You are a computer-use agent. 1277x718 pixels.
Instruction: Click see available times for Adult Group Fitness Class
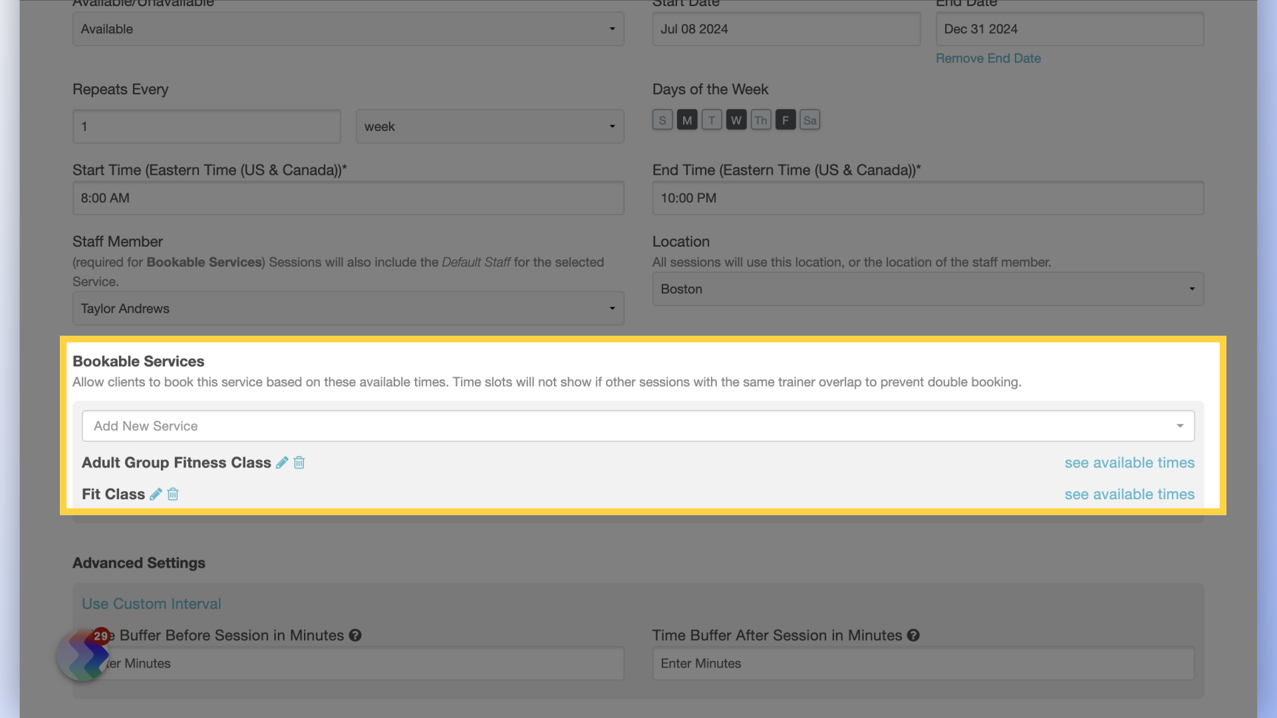click(x=1129, y=462)
